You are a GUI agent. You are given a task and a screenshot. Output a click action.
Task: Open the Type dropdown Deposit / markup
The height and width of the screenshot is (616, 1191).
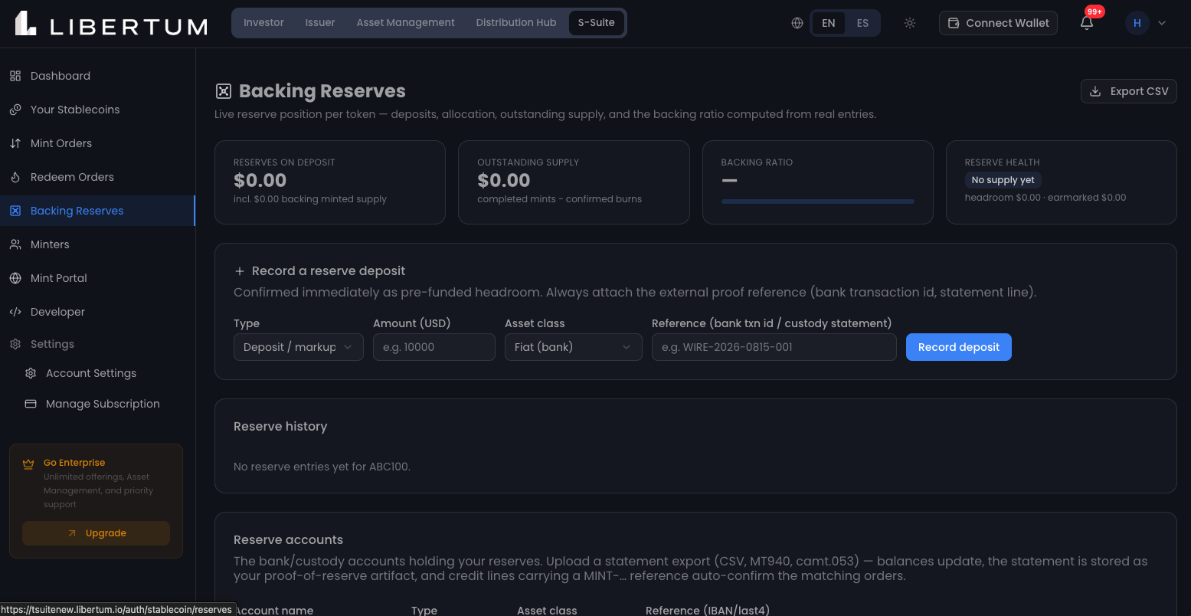click(x=299, y=347)
